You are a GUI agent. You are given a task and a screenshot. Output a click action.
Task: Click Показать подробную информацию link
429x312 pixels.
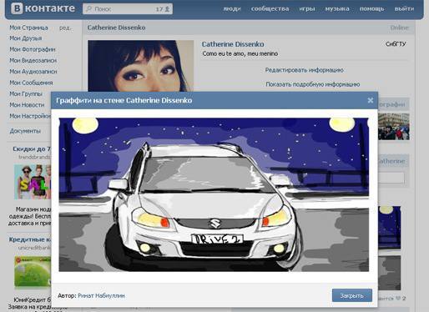[x=313, y=84]
